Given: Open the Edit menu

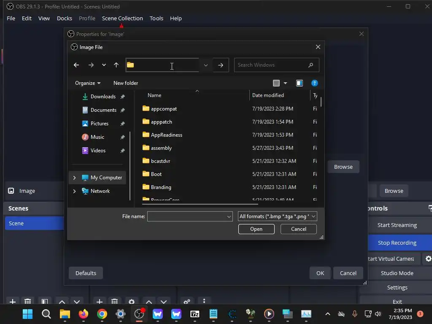Looking at the screenshot, I should click(x=27, y=18).
